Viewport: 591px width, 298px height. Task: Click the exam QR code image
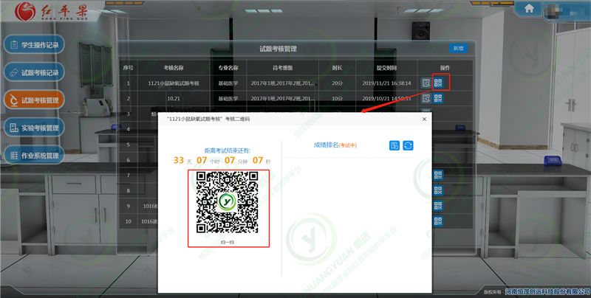click(x=228, y=202)
